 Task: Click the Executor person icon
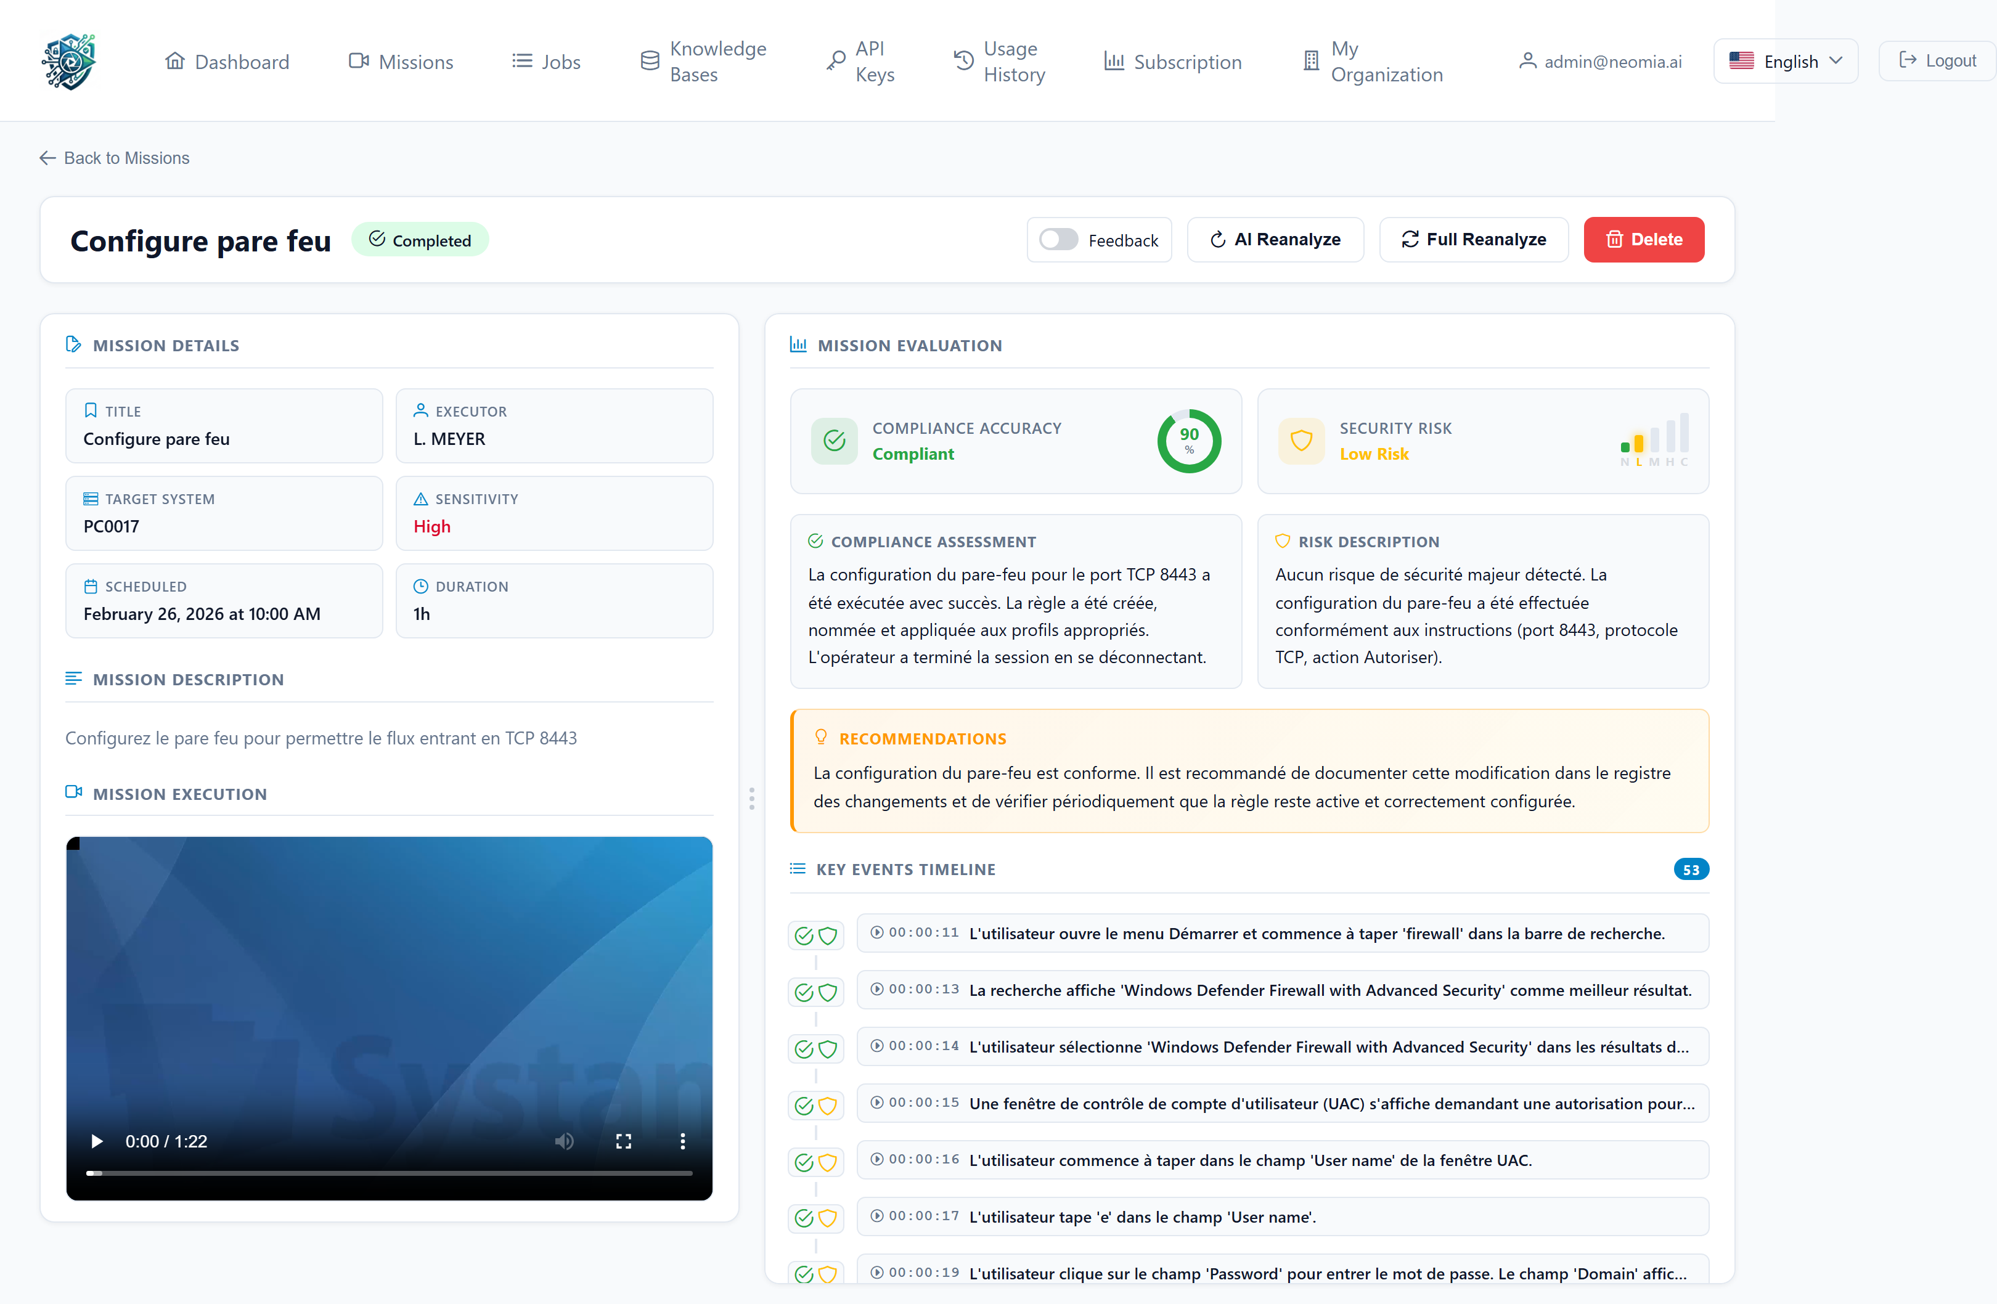point(420,410)
